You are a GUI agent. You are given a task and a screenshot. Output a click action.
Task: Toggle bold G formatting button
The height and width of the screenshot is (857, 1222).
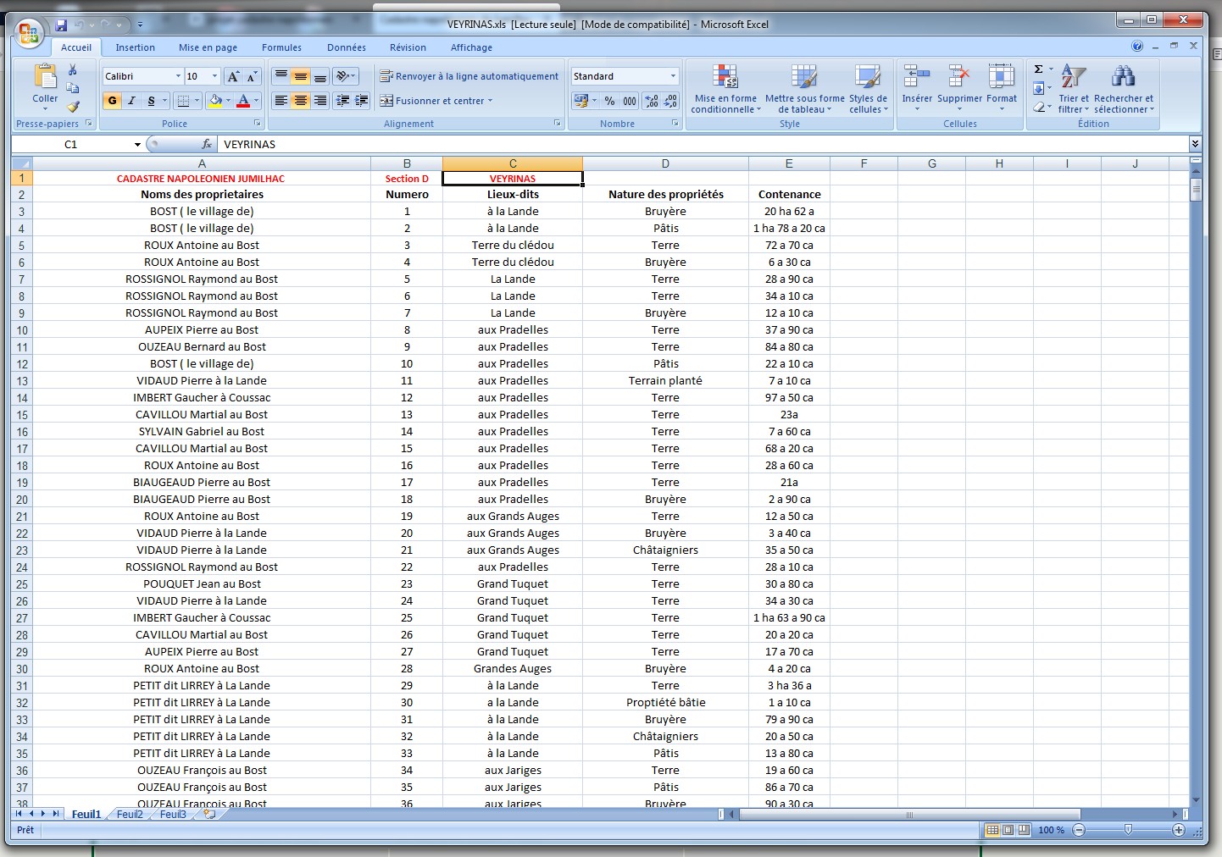click(112, 101)
